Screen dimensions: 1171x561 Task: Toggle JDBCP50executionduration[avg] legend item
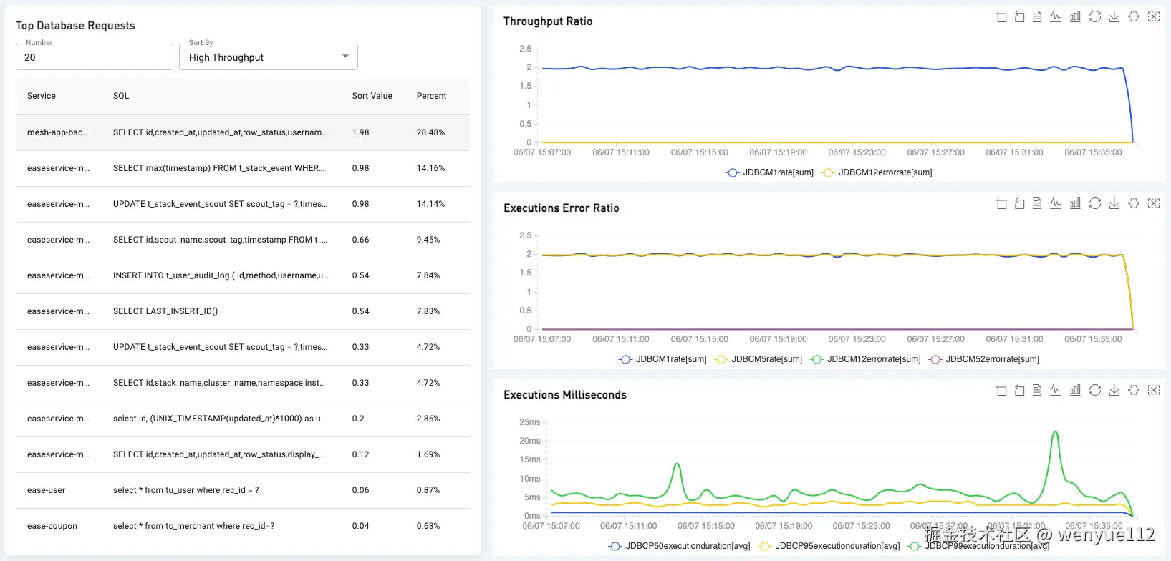click(x=680, y=546)
